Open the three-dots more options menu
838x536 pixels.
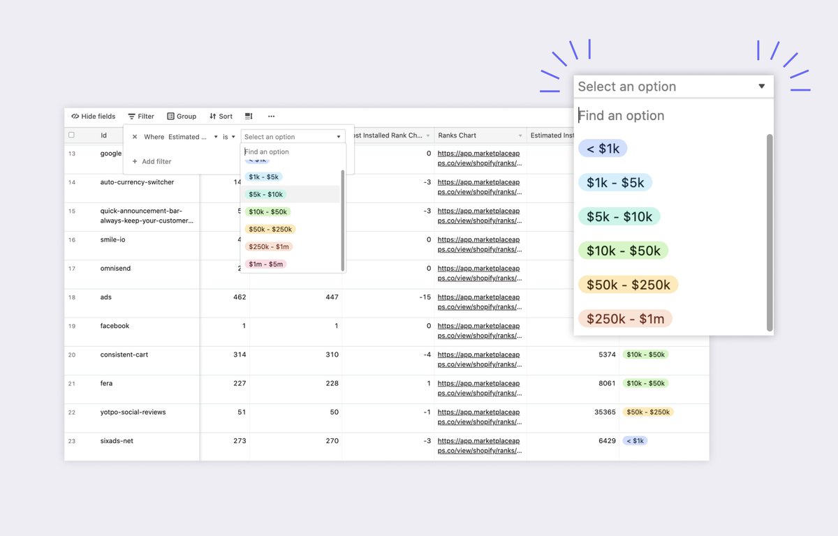pos(272,117)
